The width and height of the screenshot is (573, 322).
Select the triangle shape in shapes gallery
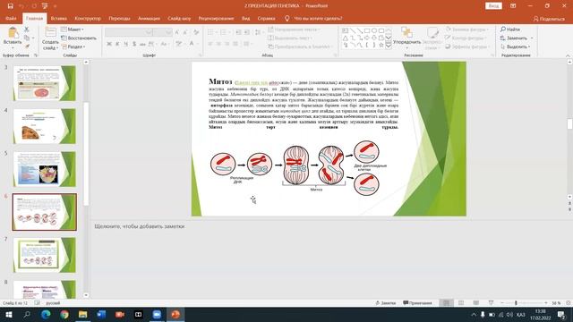point(346,38)
